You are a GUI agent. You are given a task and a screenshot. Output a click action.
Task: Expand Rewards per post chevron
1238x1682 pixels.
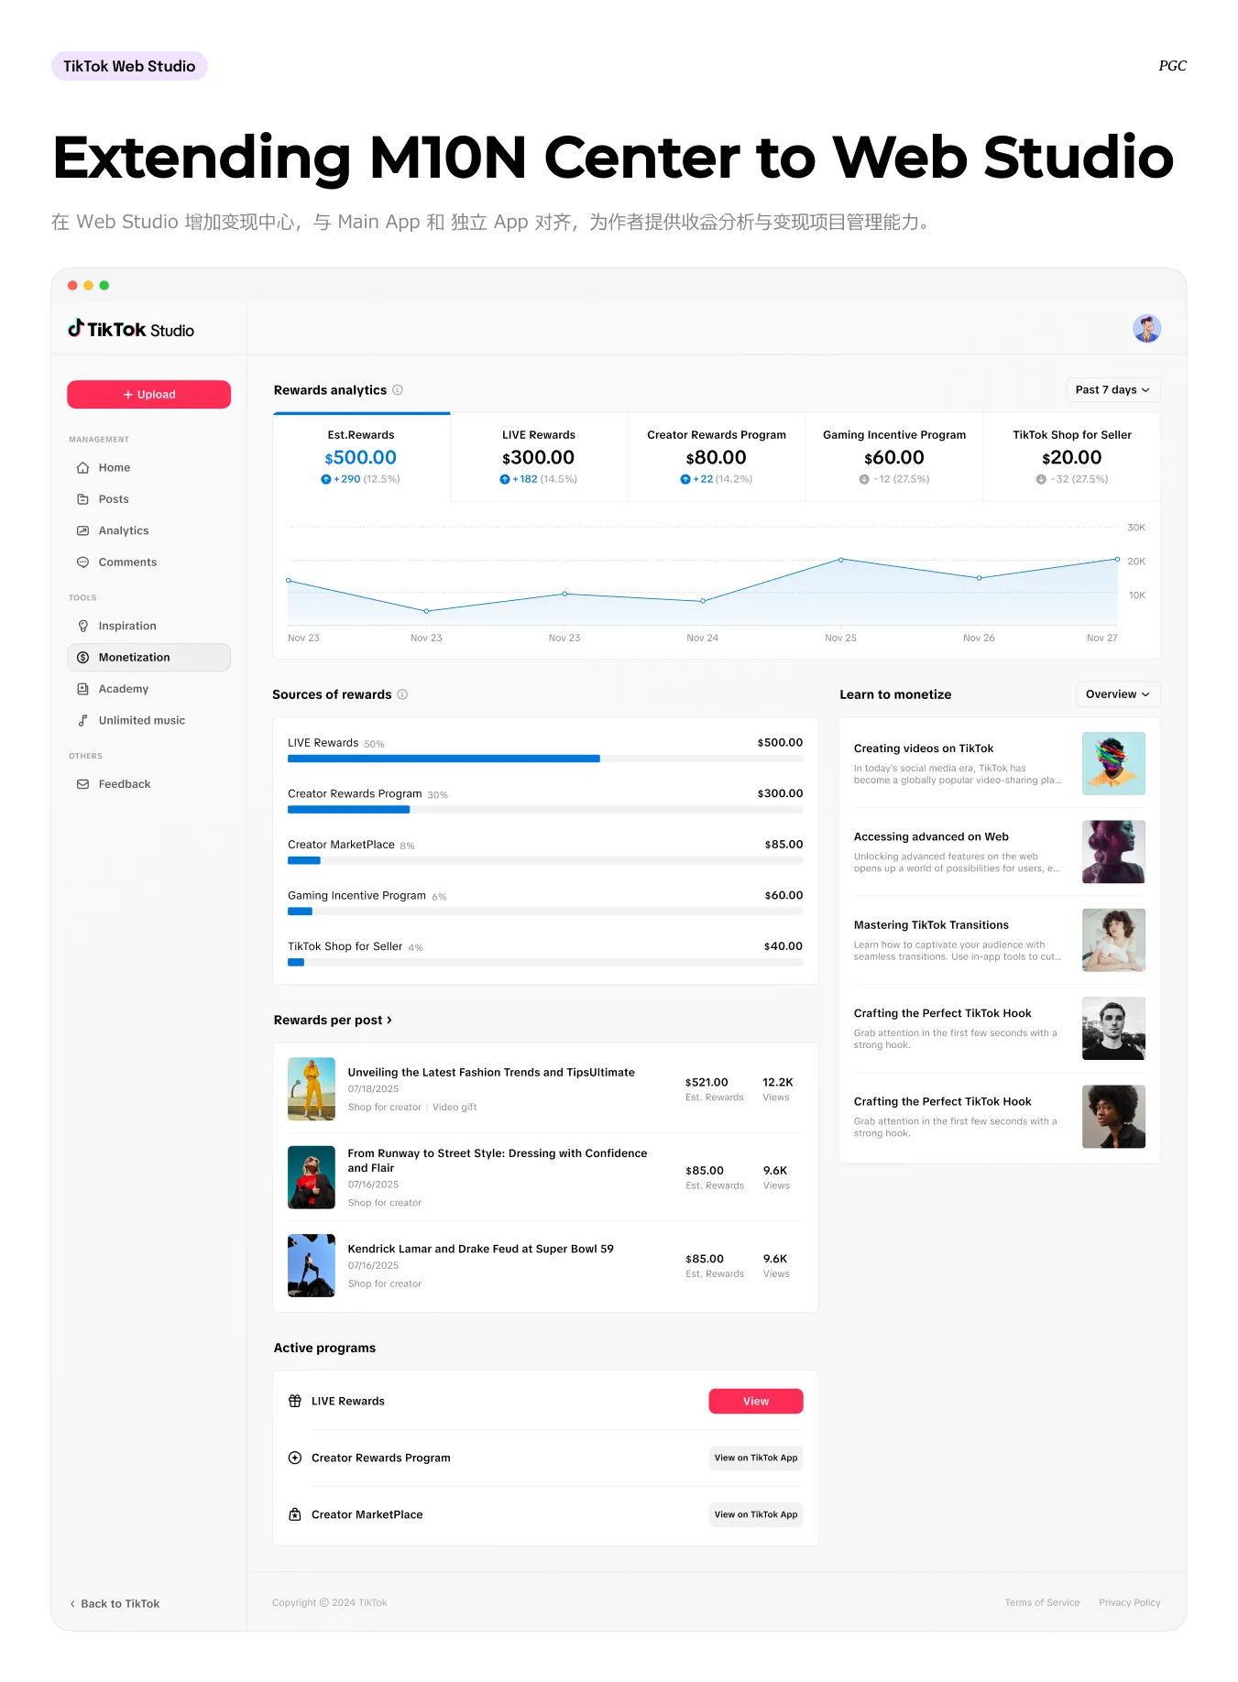(x=389, y=1020)
